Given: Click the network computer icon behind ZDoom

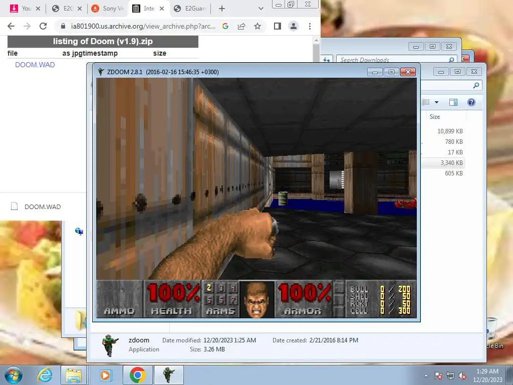Looking at the screenshot, I should [x=79, y=232].
